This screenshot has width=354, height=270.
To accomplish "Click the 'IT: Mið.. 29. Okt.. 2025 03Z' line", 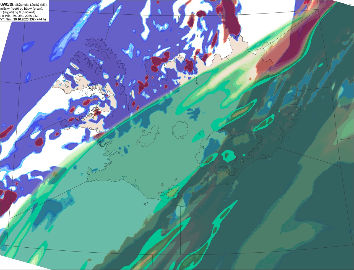I will pos(19,16).
